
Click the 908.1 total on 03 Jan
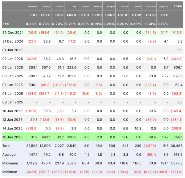[178, 68]
